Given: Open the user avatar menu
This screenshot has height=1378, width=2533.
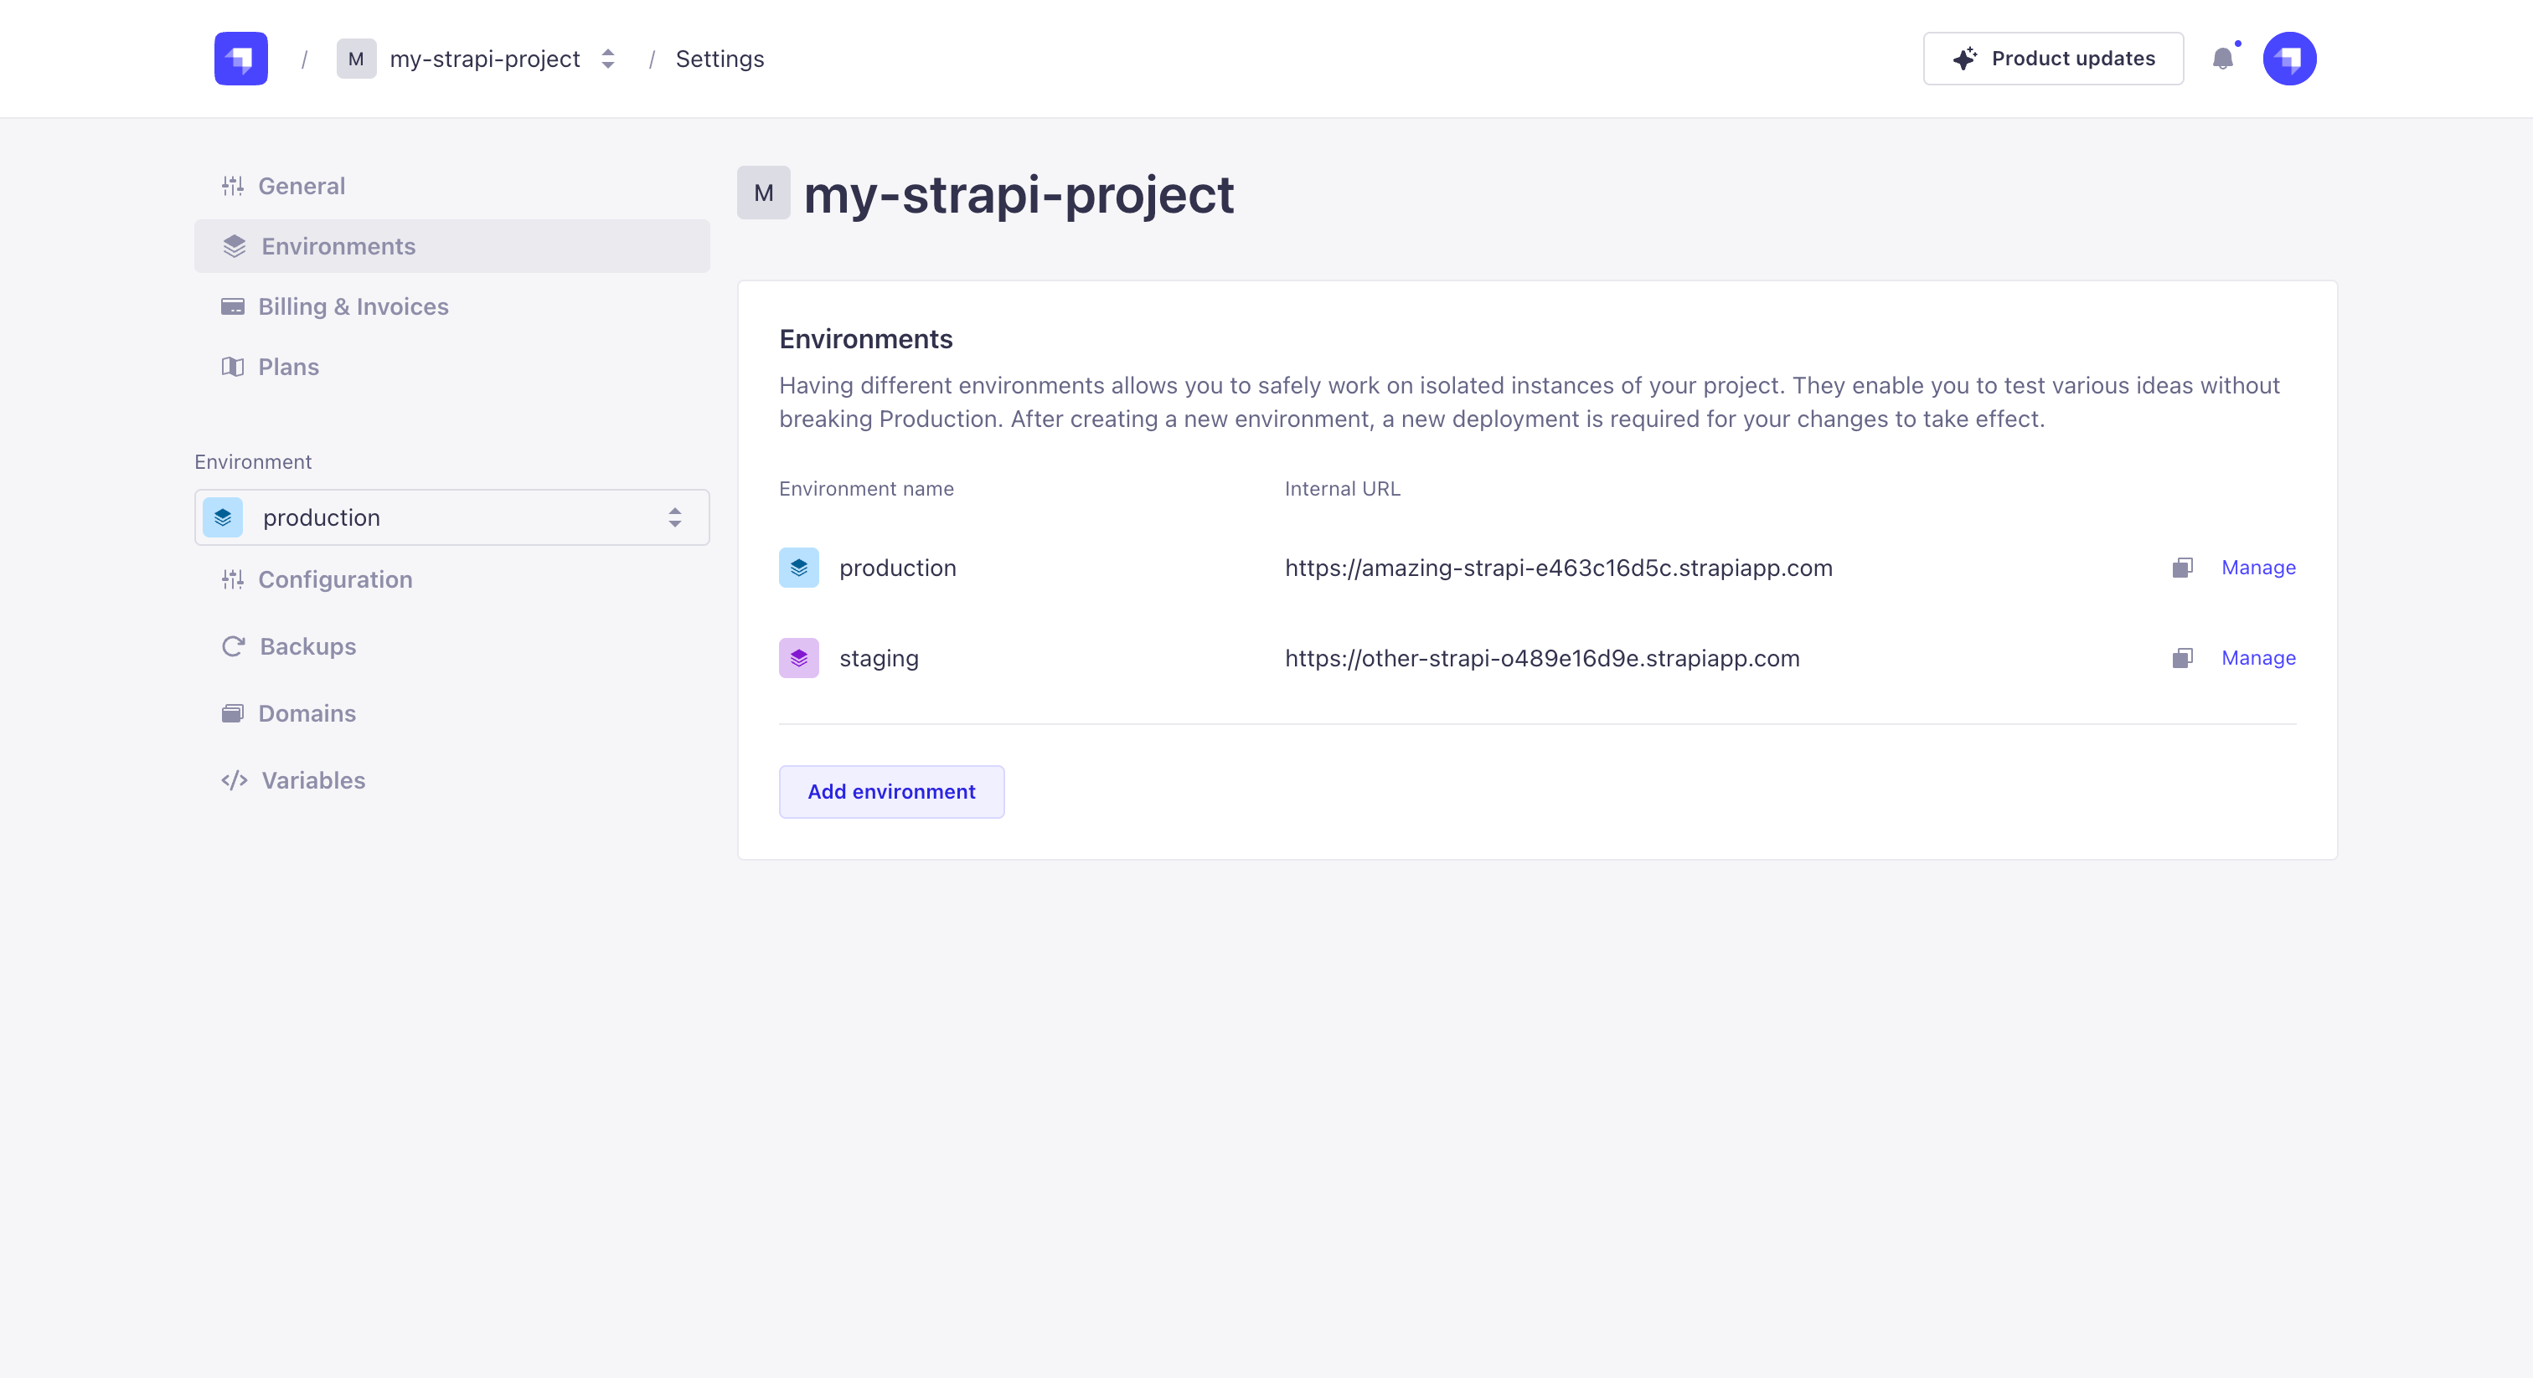Looking at the screenshot, I should (x=2289, y=59).
